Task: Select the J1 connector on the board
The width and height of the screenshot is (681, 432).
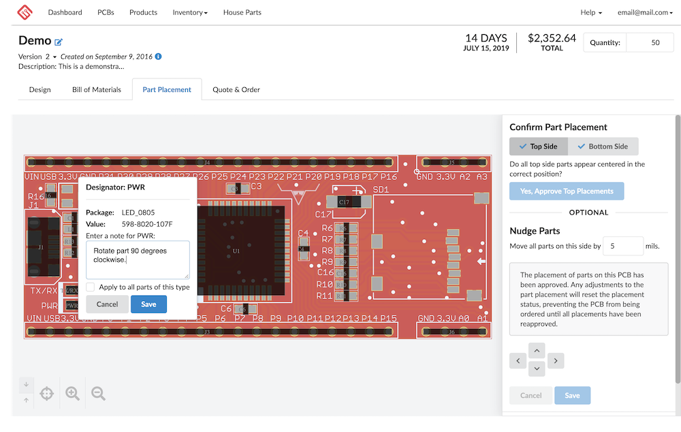Action: tap(44, 247)
